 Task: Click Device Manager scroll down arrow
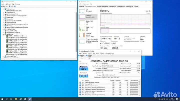tap(76, 57)
